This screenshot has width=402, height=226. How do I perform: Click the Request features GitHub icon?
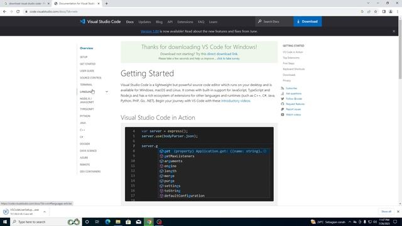pos(283,104)
